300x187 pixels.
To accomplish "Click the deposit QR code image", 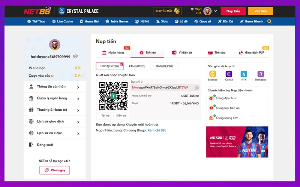I will pyautogui.click(x=113, y=96).
